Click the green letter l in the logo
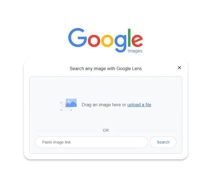This screenshot has width=213, height=175. (129, 38)
